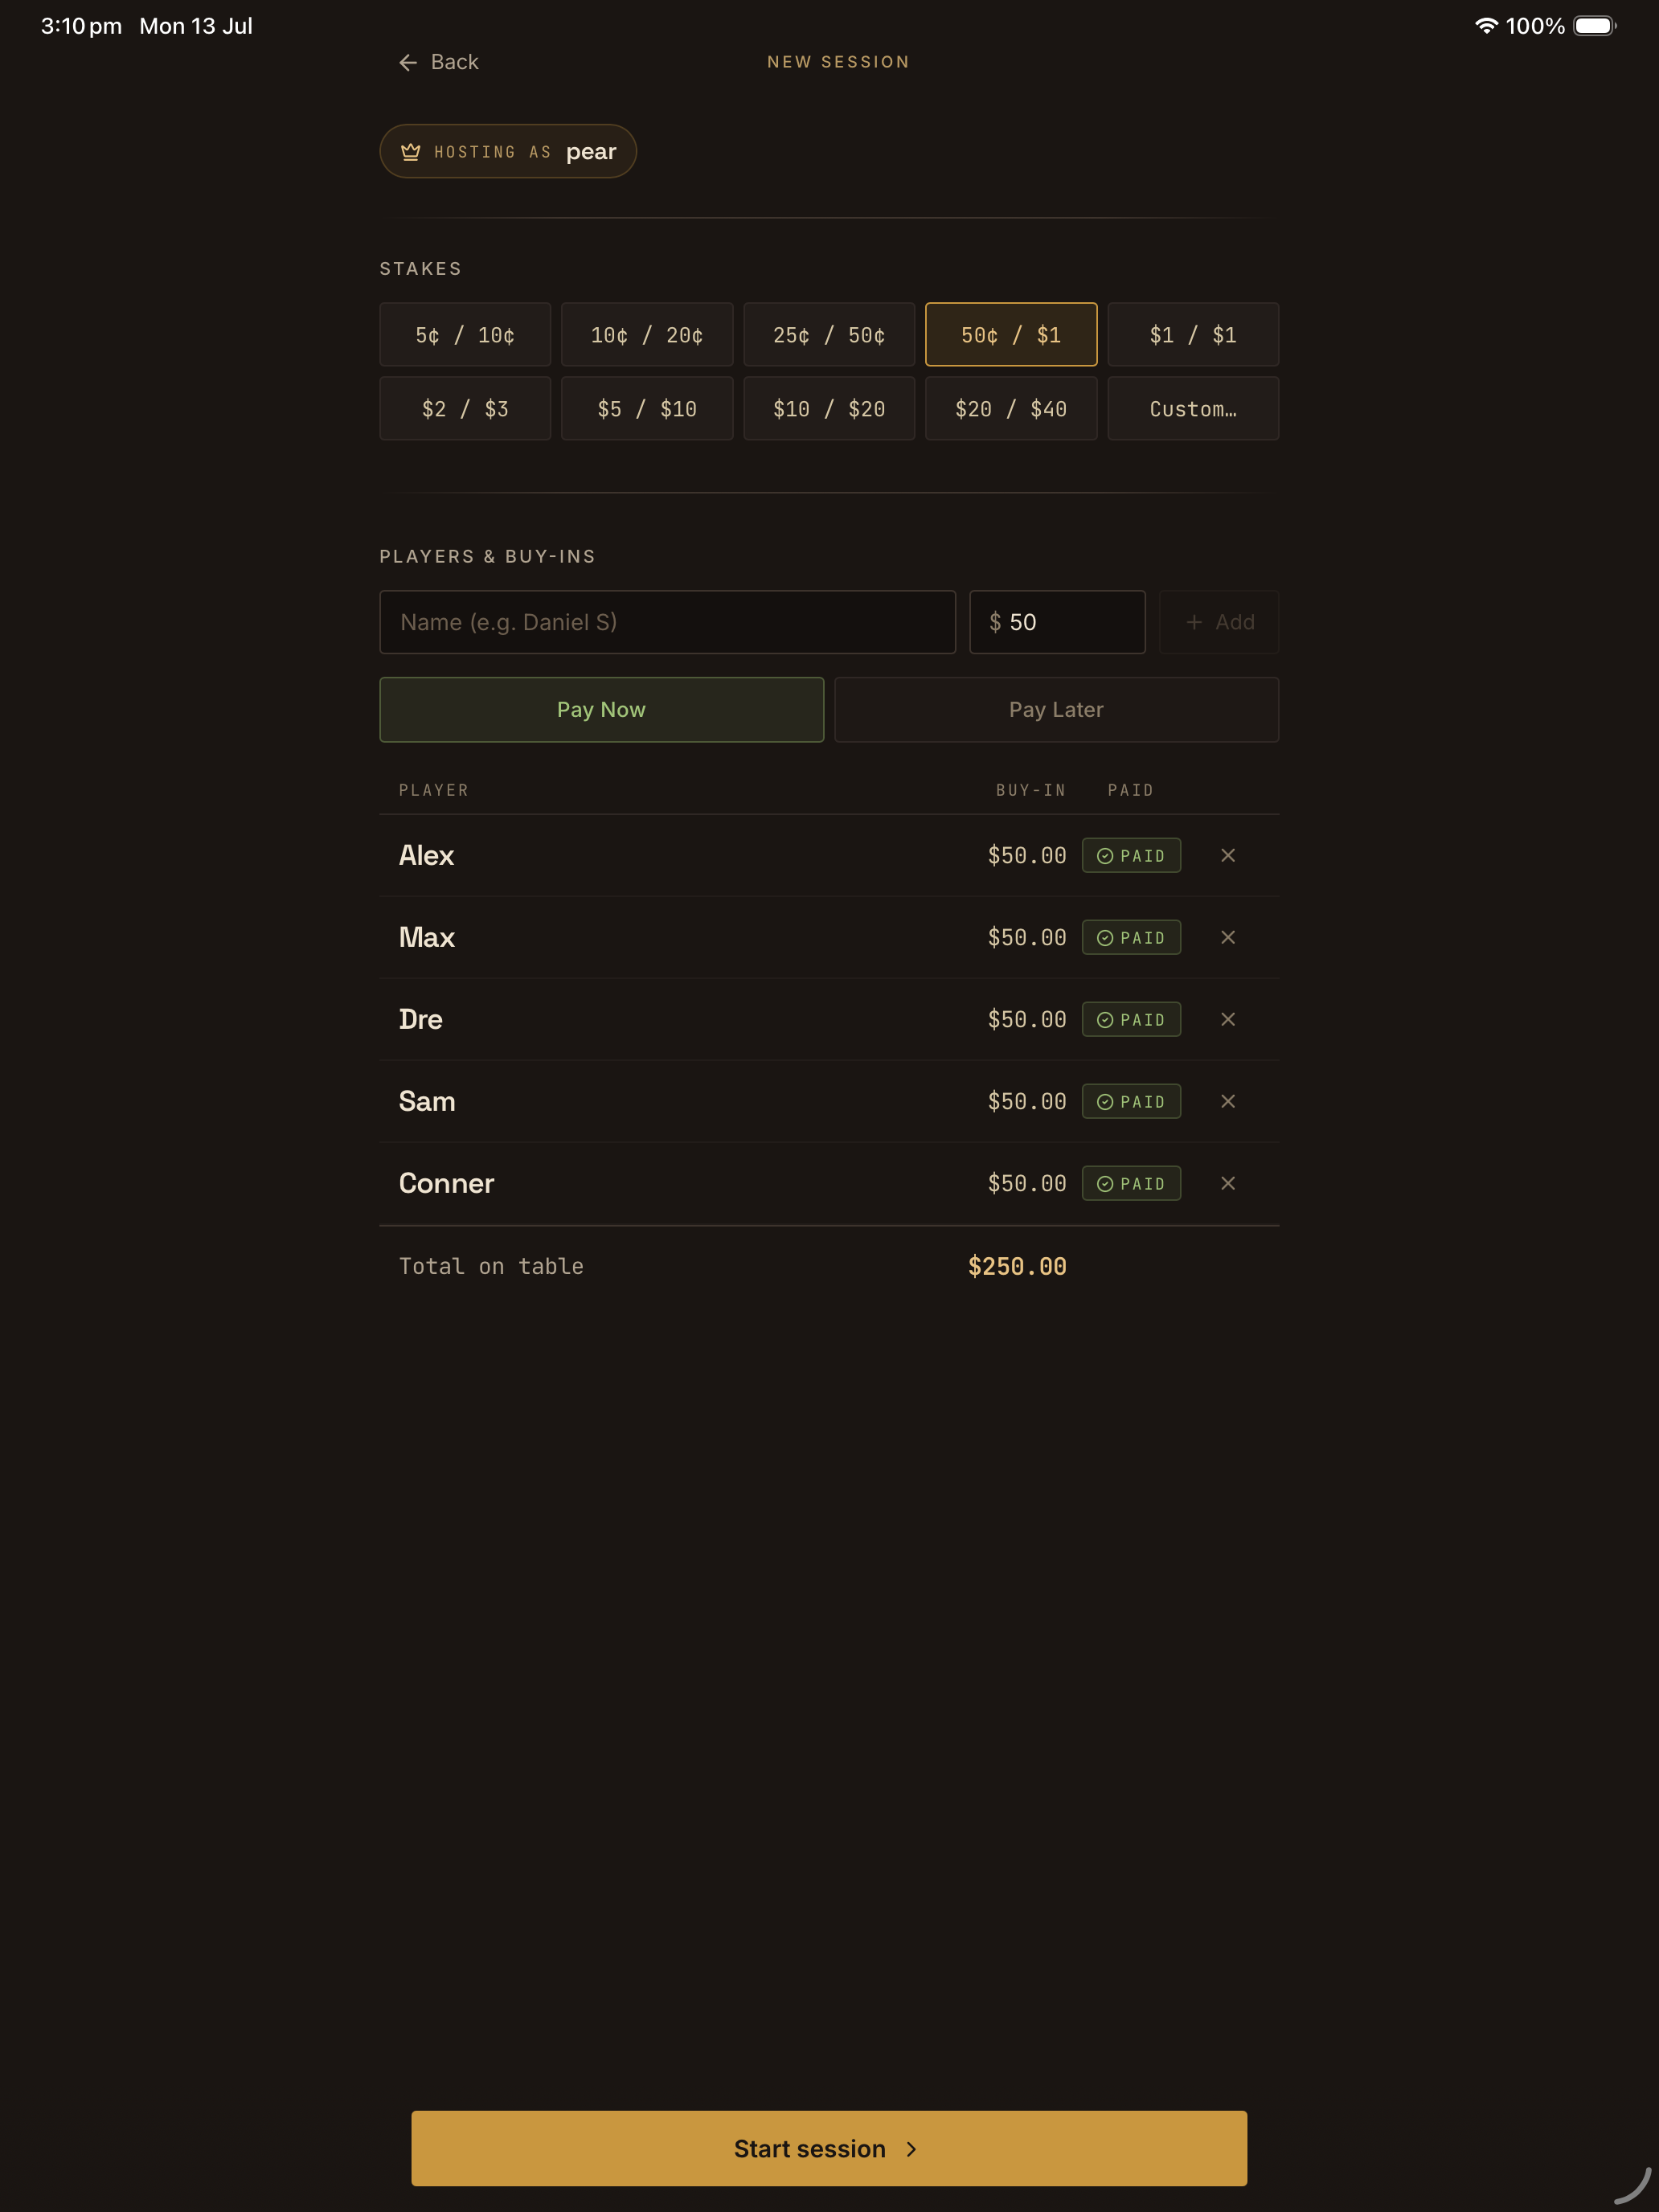Remove Alex from the player list
The width and height of the screenshot is (1659, 2212).
[x=1228, y=856]
